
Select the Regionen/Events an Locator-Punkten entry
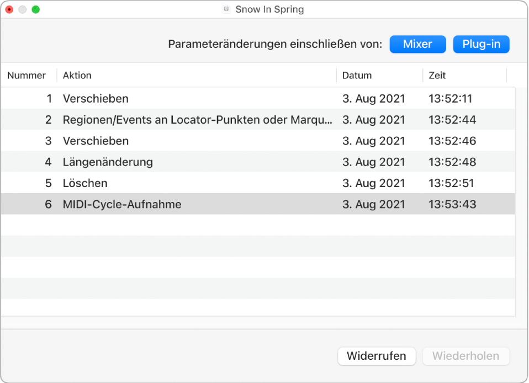198,120
